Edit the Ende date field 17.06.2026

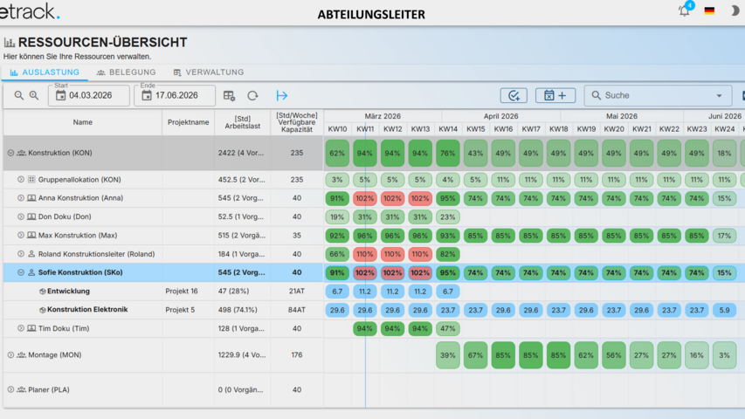(175, 95)
